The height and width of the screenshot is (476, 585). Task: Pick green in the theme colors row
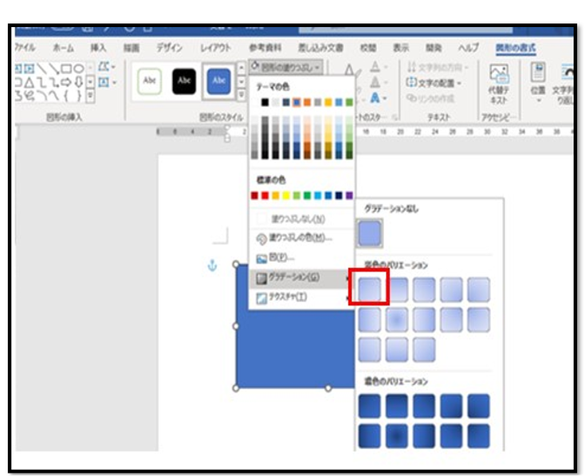(x=349, y=102)
